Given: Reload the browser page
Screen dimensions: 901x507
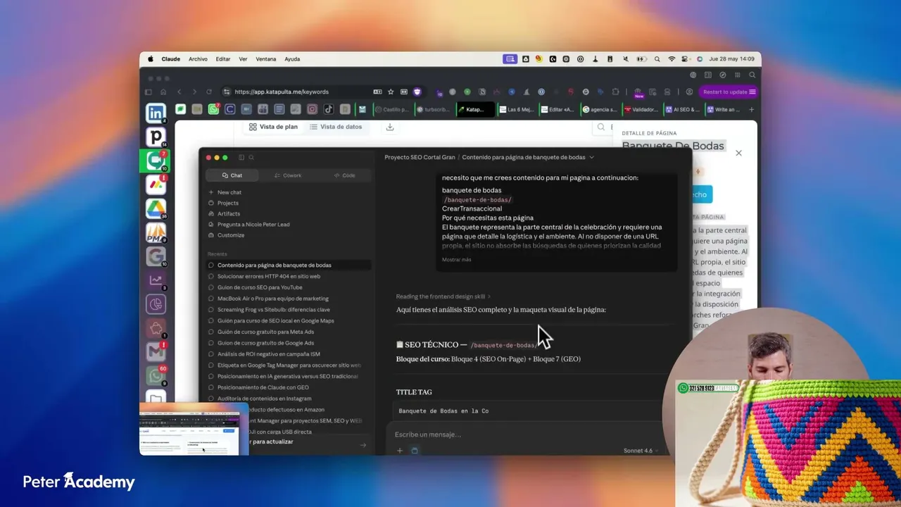Looking at the screenshot, I should (209, 92).
